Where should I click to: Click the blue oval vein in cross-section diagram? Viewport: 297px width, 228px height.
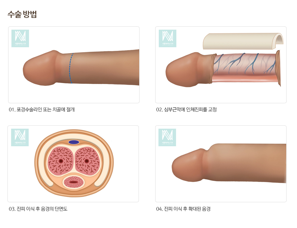tap(74, 142)
